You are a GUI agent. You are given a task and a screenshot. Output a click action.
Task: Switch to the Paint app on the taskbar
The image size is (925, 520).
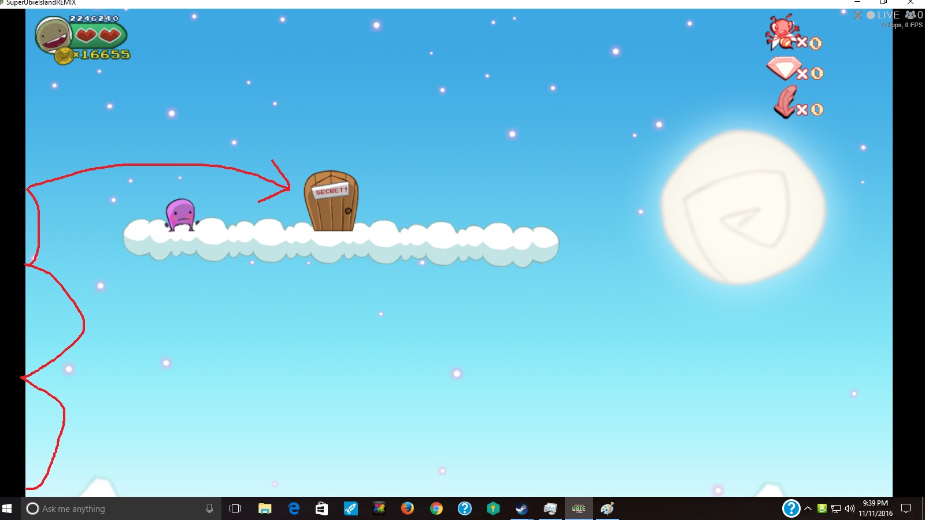click(607, 508)
